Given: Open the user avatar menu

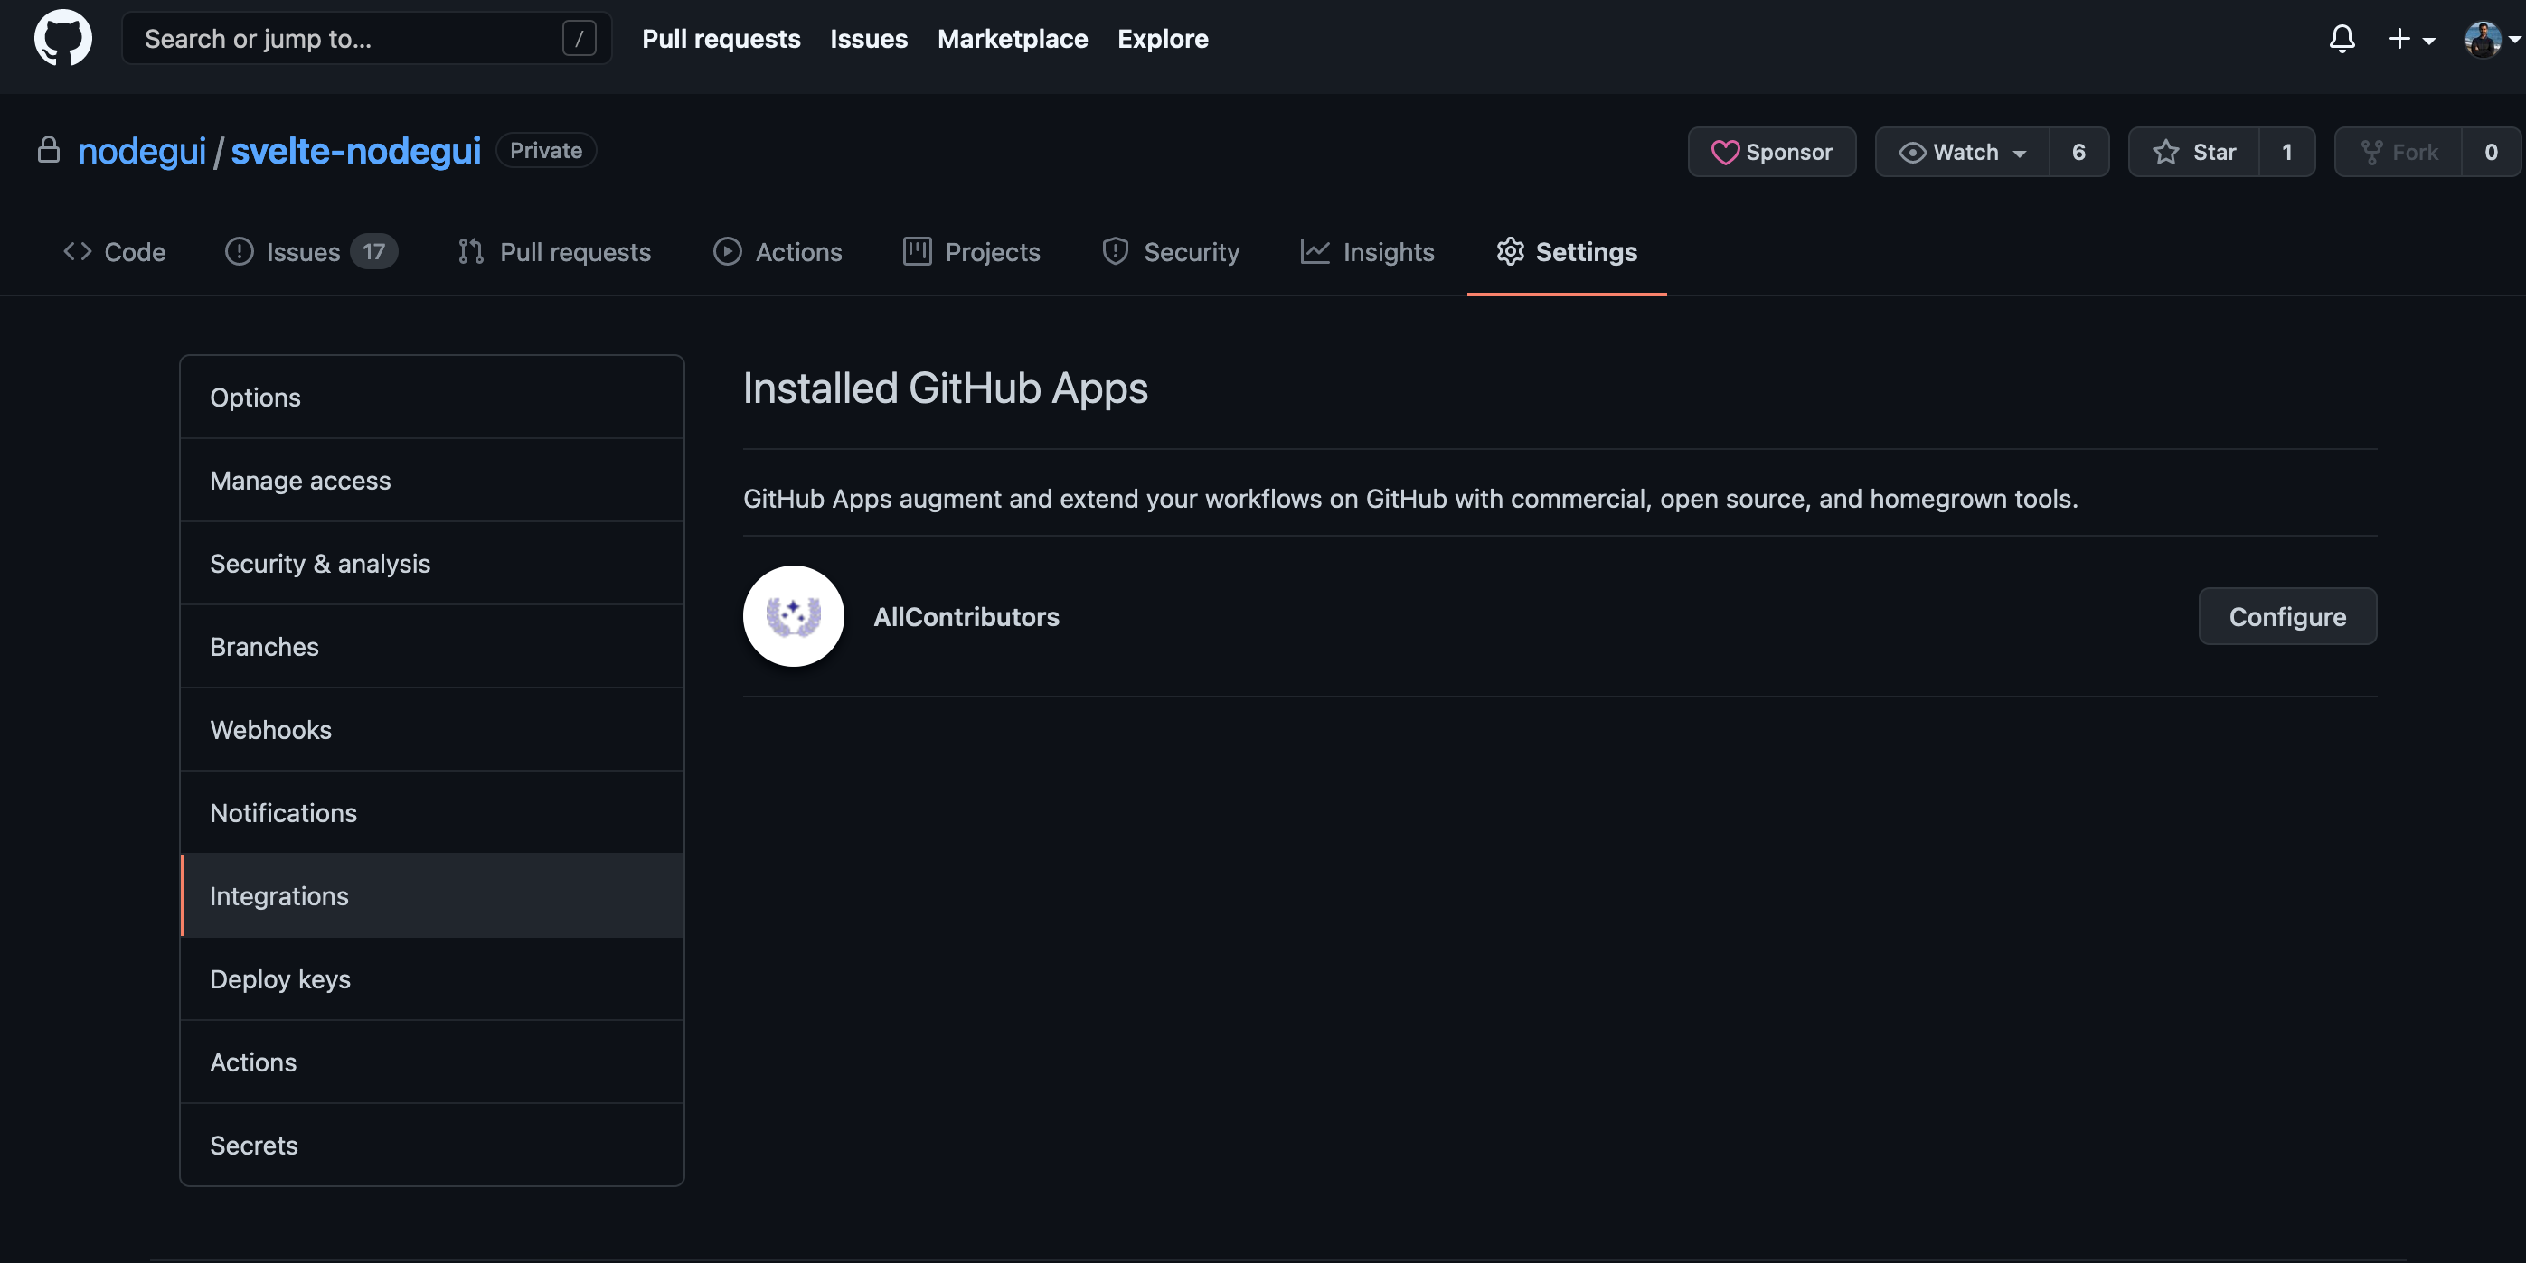Looking at the screenshot, I should pos(2489,38).
